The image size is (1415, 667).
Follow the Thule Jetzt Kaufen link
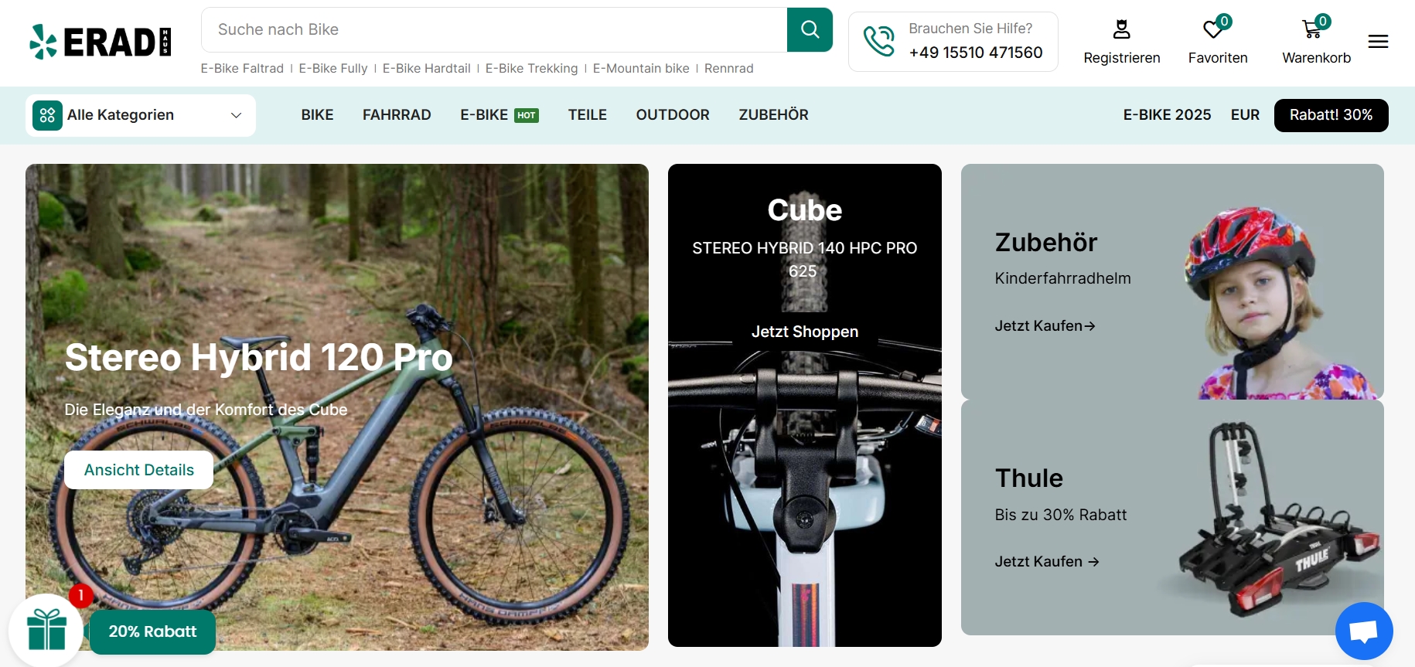(1046, 562)
